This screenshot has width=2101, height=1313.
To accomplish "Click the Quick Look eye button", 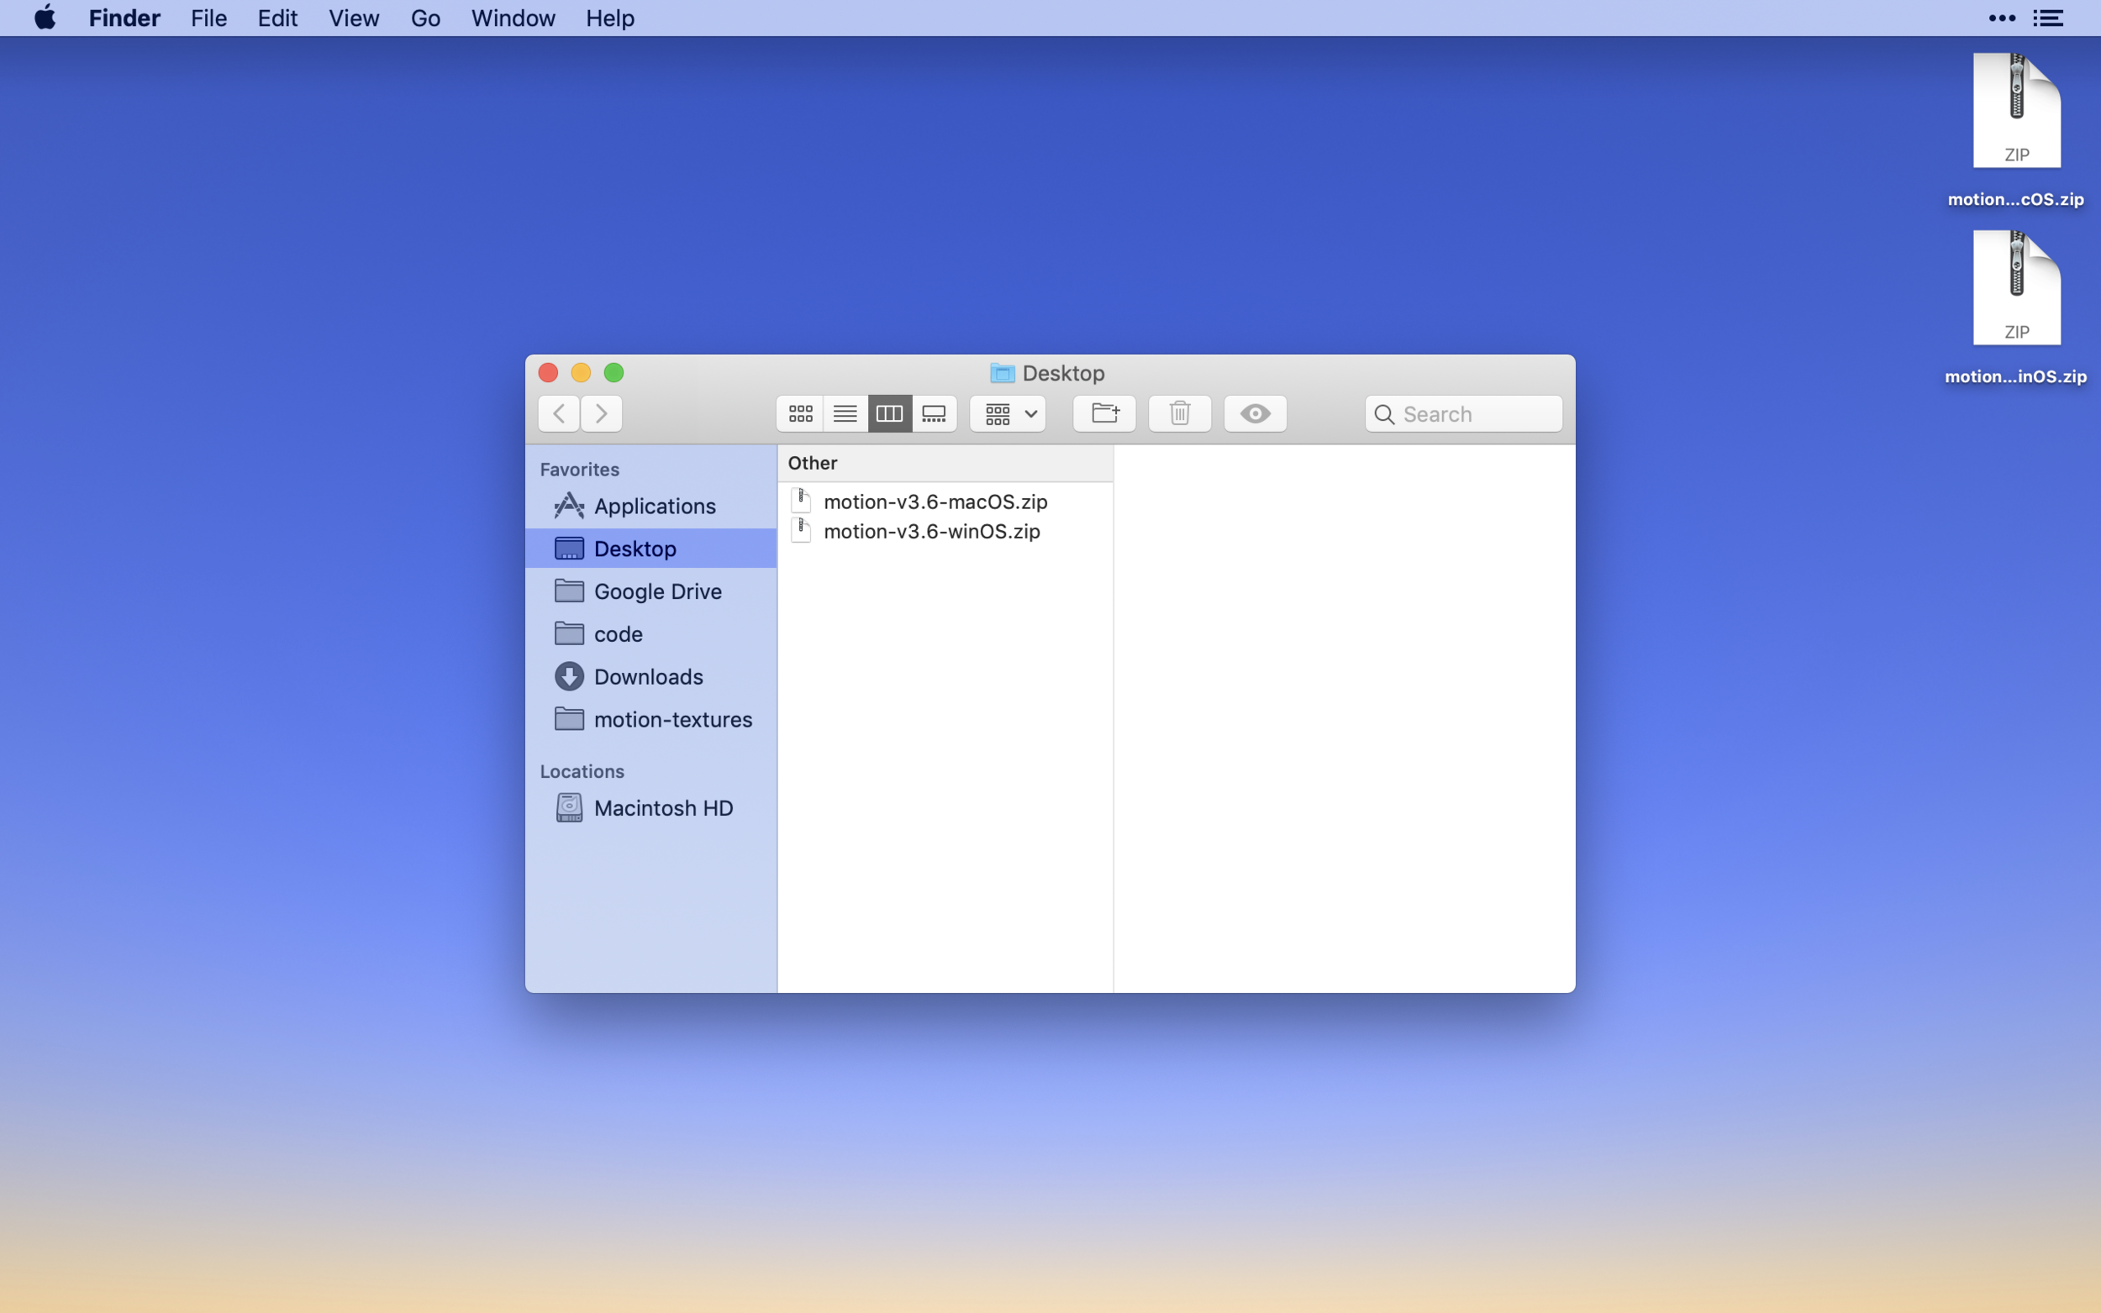I will pos(1255,413).
